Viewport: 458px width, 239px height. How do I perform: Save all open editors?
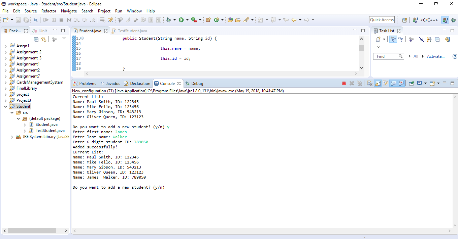pos(26,20)
